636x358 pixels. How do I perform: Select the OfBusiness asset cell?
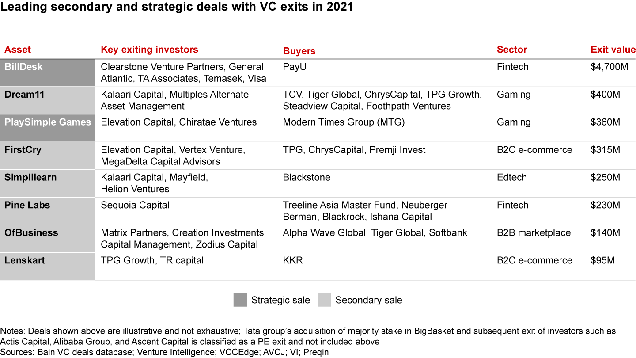(x=48, y=239)
